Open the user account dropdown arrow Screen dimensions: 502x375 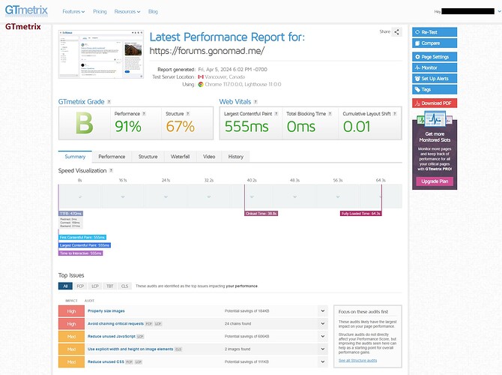[x=499, y=11]
